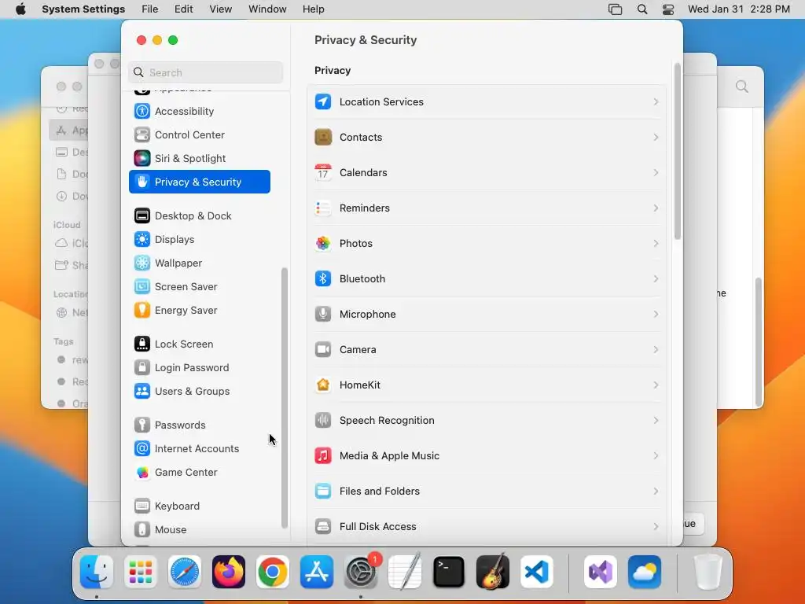Click the Media & Apple Music icon
The width and height of the screenshot is (805, 604).
tap(323, 455)
